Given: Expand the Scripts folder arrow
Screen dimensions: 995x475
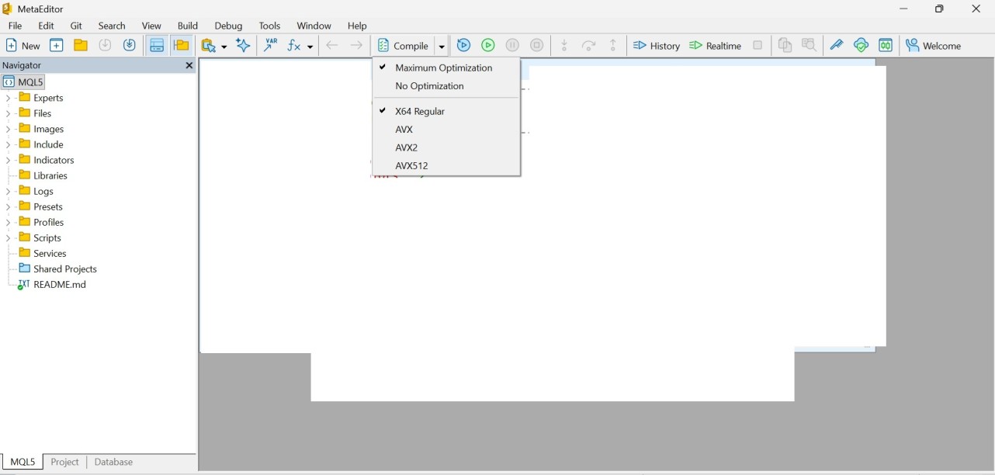Looking at the screenshot, I should click(8, 238).
